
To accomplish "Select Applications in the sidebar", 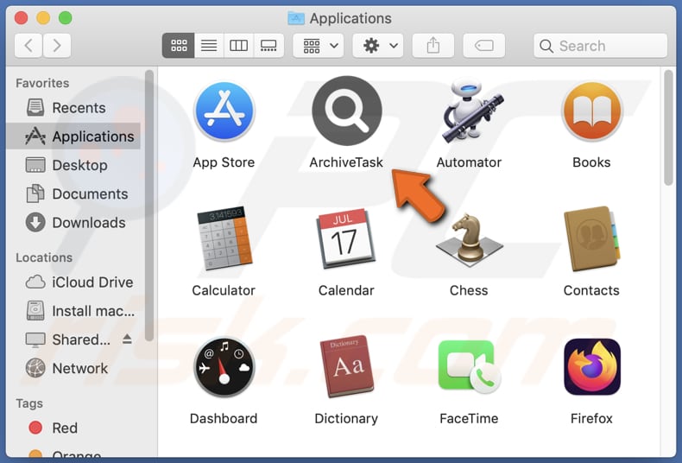I will click(74, 136).
